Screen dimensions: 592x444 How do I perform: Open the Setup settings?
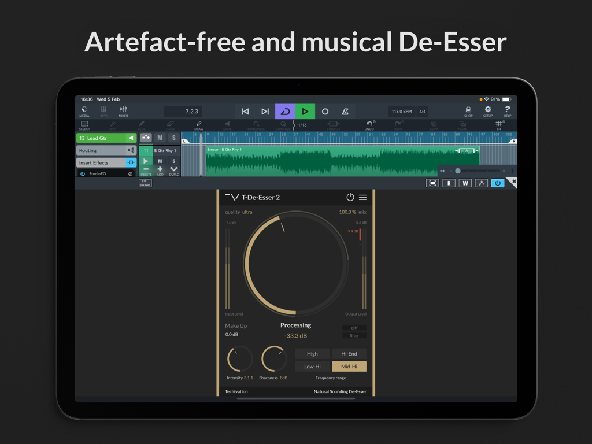487,111
